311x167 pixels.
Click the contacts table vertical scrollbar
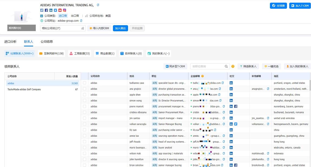(310, 85)
